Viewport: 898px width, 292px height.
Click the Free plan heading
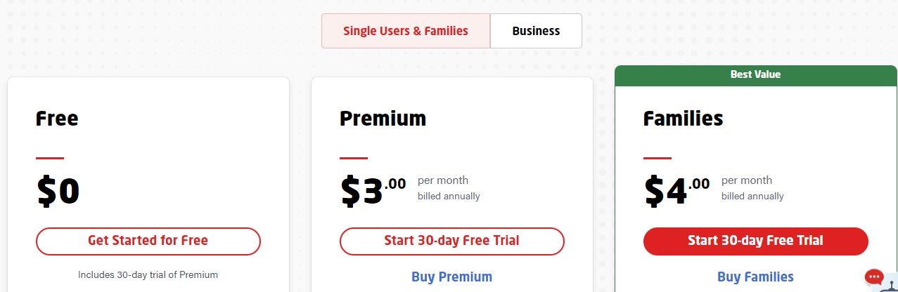pyautogui.click(x=57, y=119)
